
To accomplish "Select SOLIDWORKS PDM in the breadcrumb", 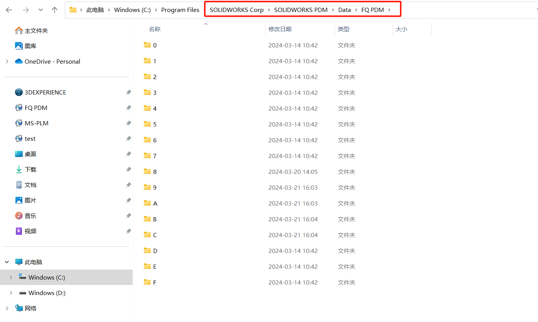I will click(x=301, y=10).
